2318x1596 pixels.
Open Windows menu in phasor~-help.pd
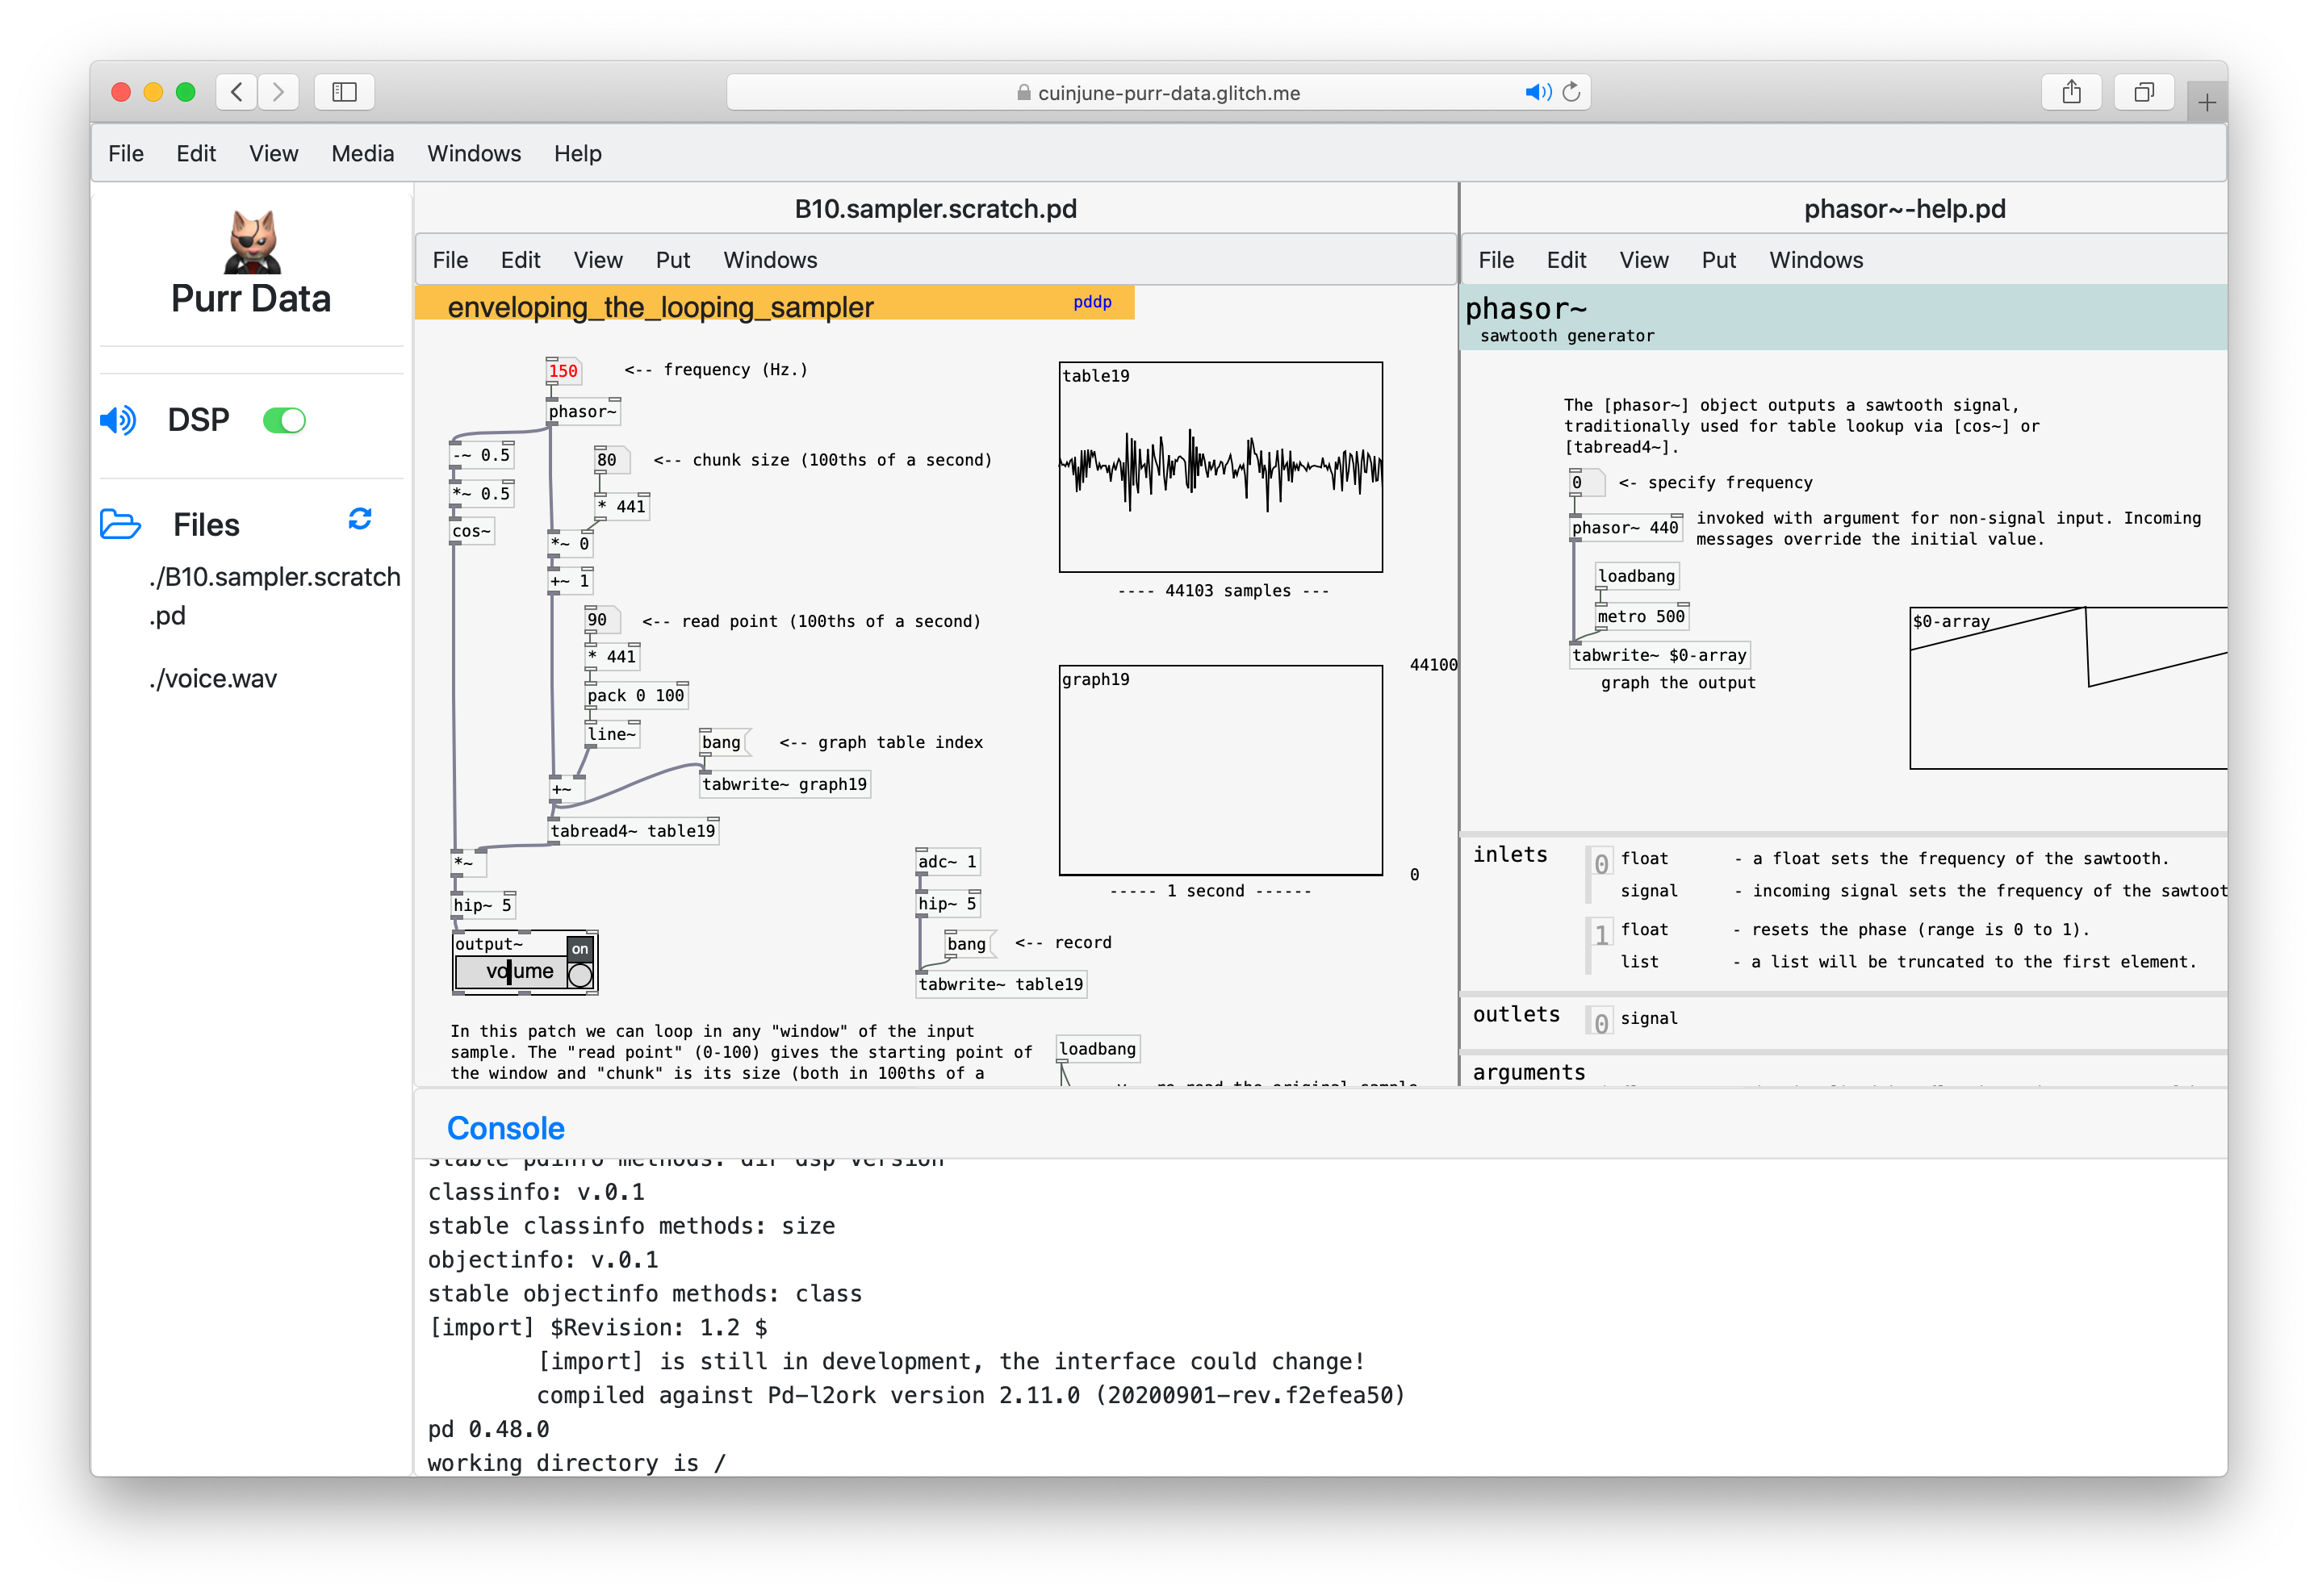point(1816,260)
